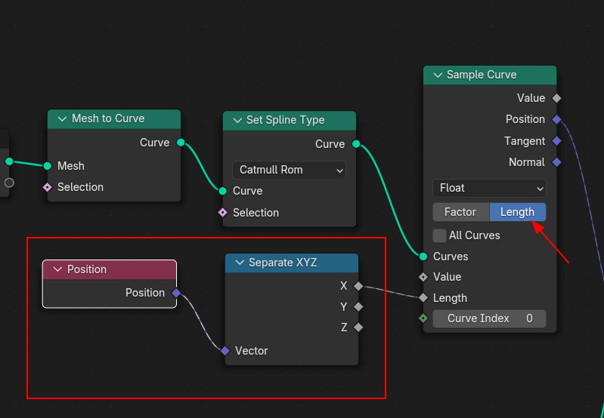The width and height of the screenshot is (604, 418).
Task: Click Sample Curve's Value input socket
Action: pos(423,277)
